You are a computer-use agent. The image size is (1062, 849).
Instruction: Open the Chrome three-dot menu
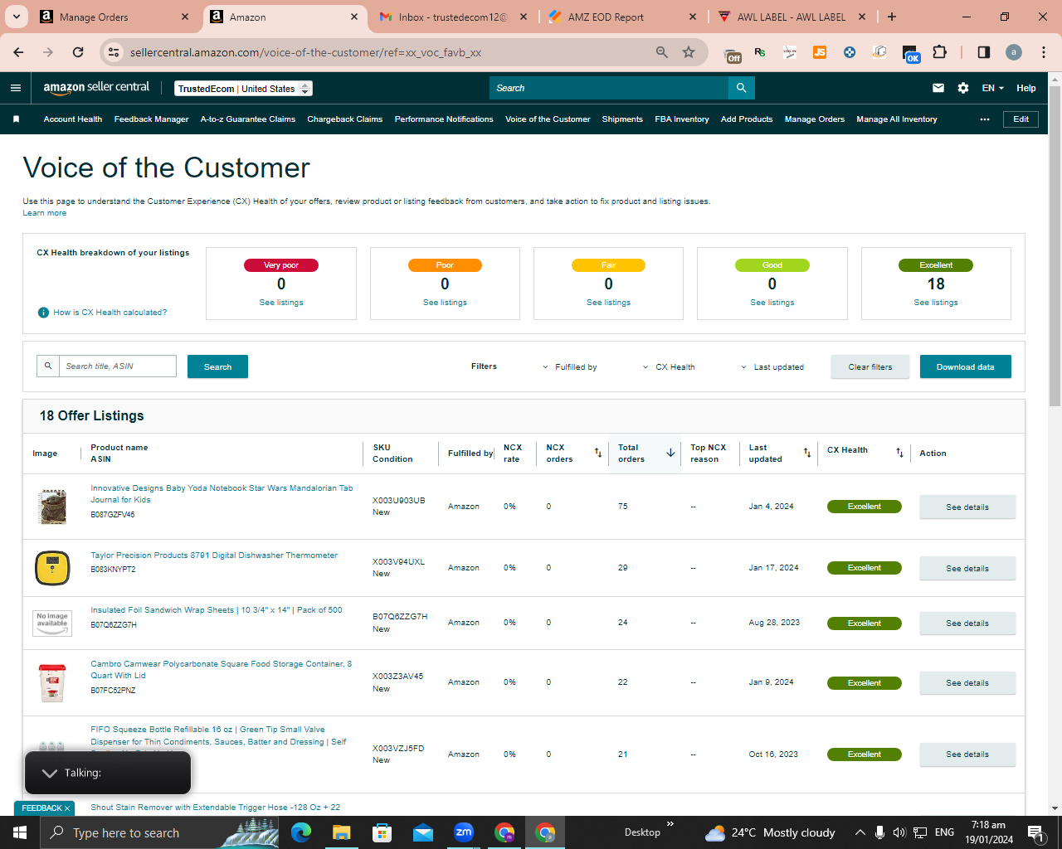tap(1044, 52)
